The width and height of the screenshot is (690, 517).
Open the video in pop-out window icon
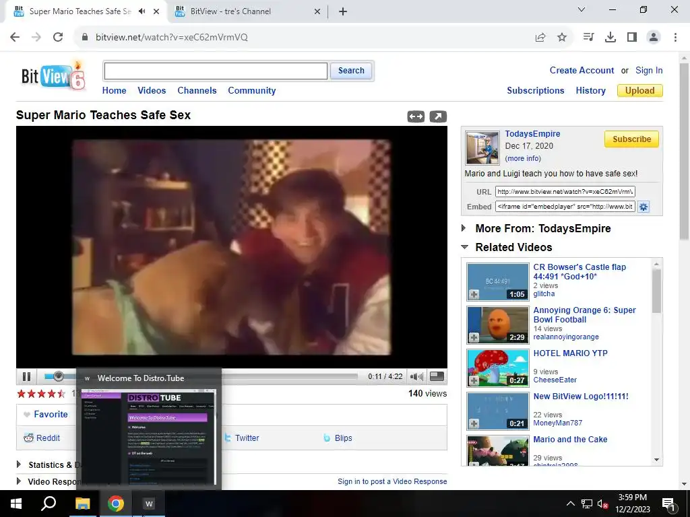click(x=438, y=116)
